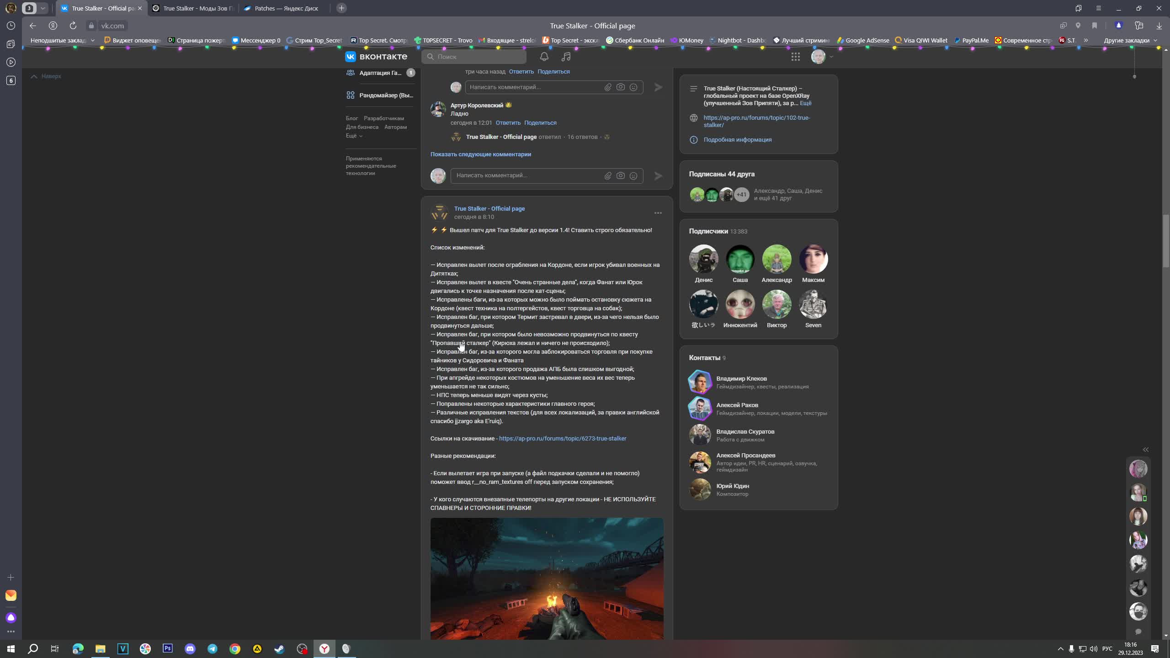Open "Адаптация Га..." sidebar item
Screen dimensions: 1170x658
(x=380, y=73)
